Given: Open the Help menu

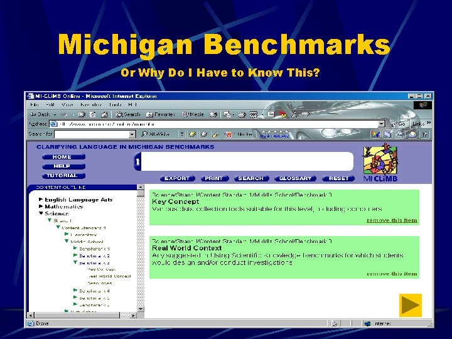Looking at the screenshot, I should coord(132,105).
